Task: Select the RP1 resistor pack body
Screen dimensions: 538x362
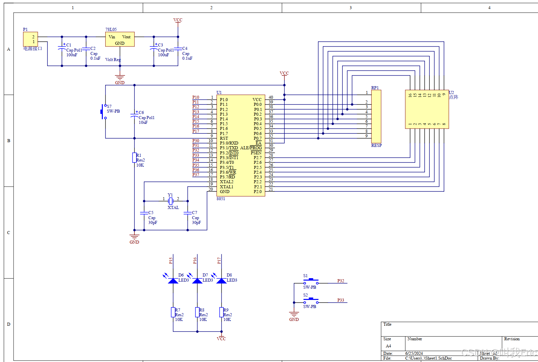Action: pos(376,116)
